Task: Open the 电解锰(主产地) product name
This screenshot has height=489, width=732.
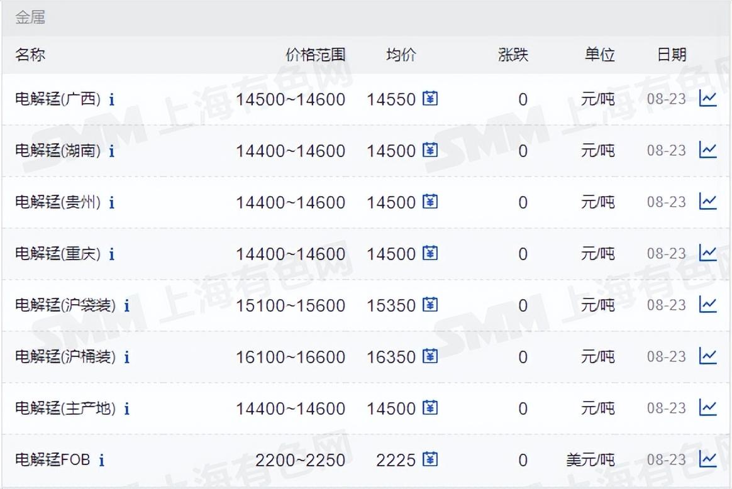Action: 65,409
